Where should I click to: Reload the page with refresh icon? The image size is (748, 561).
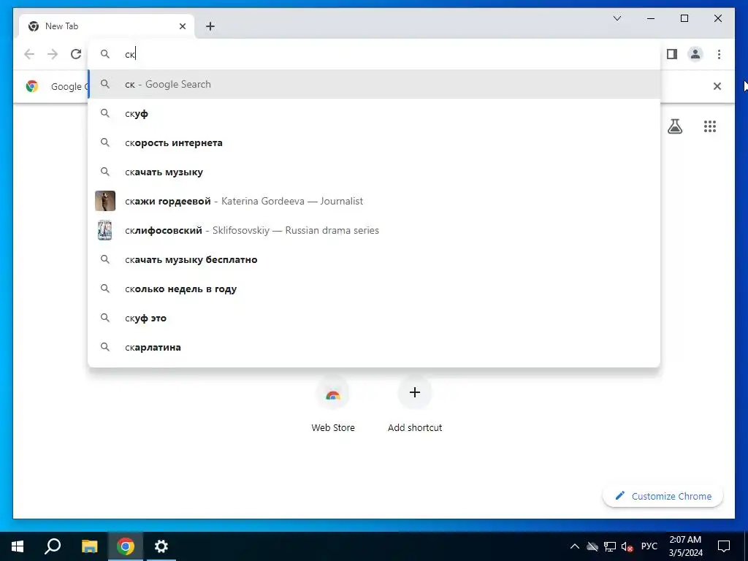click(76, 54)
